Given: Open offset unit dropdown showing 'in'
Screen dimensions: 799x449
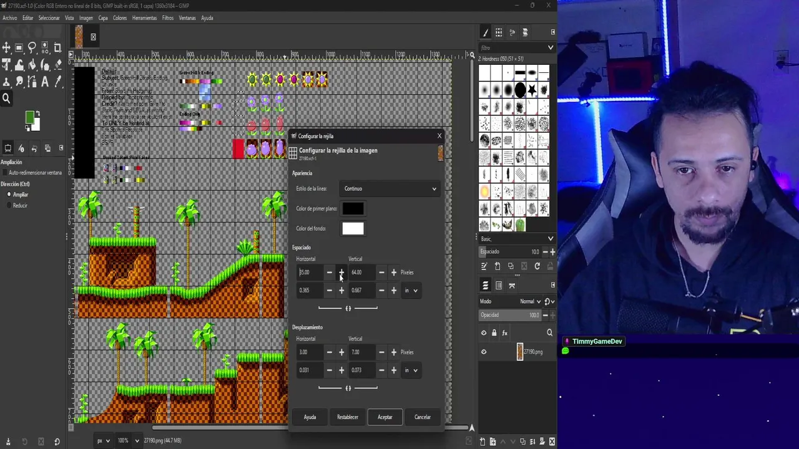Looking at the screenshot, I should (x=411, y=370).
